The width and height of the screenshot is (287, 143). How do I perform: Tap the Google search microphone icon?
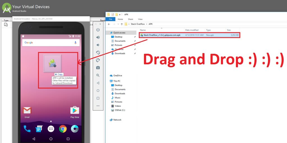[x=75, y=43]
